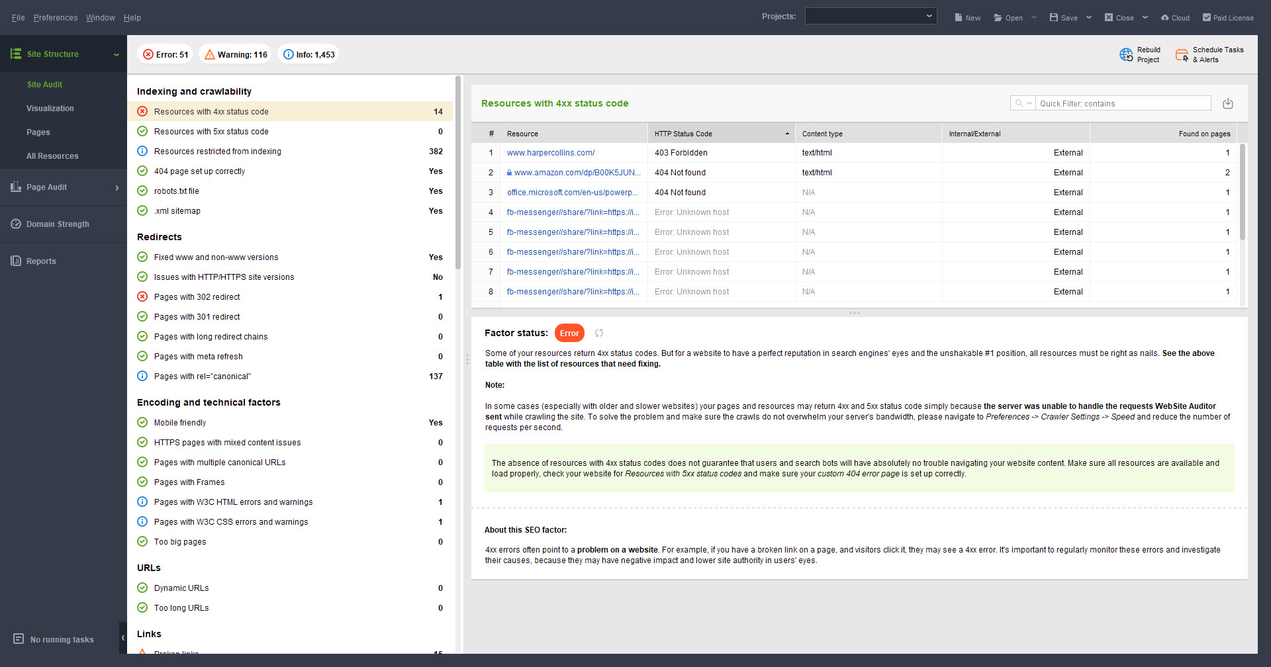Click the Page Audit sidebar icon
The image size is (1271, 667).
click(16, 187)
